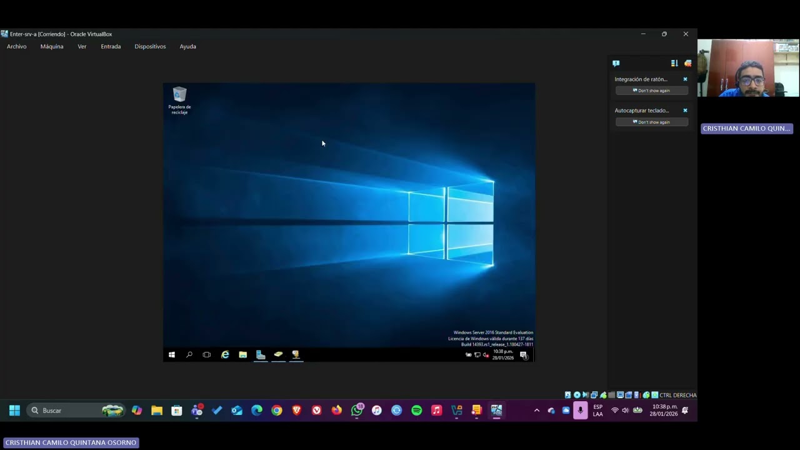Open the guest Windows Start menu
This screenshot has height=450, width=800.
click(x=172, y=355)
